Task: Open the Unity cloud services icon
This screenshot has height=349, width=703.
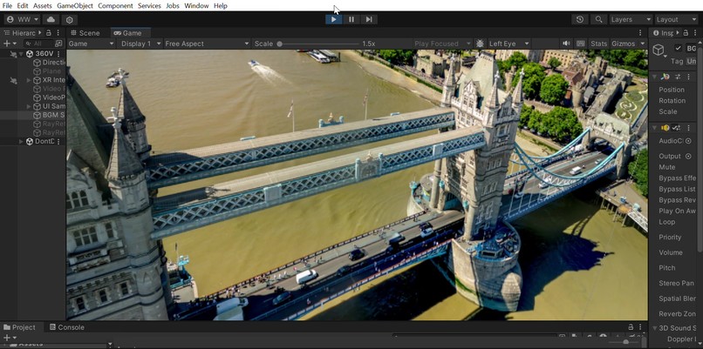Action: click(x=51, y=20)
